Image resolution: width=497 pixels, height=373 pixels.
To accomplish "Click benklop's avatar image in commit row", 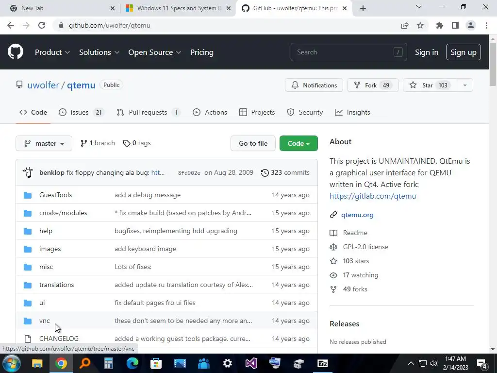I will (28, 172).
